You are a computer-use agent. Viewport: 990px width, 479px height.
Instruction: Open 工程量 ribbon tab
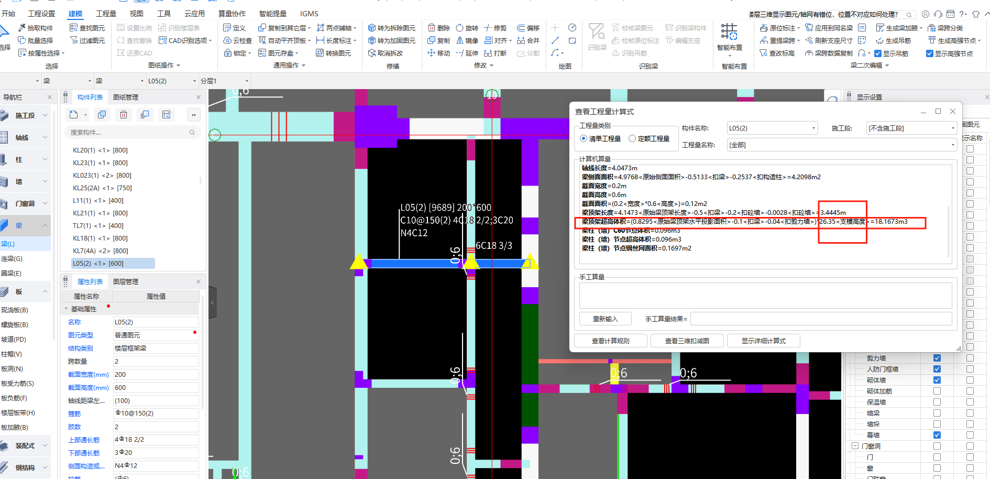(x=106, y=14)
